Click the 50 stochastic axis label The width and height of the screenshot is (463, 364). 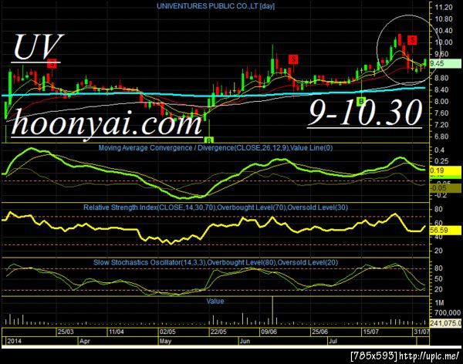coord(438,279)
